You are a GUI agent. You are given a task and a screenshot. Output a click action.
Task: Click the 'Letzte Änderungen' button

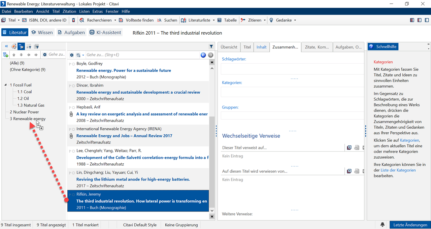410,225
